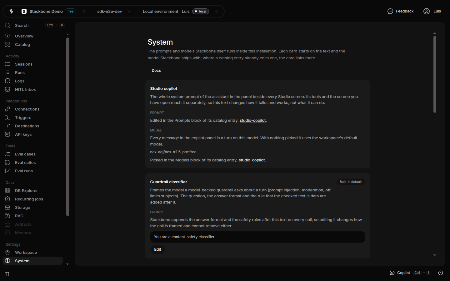Select Workspace in Settings navigation
The image size is (450, 281).
click(32, 252)
